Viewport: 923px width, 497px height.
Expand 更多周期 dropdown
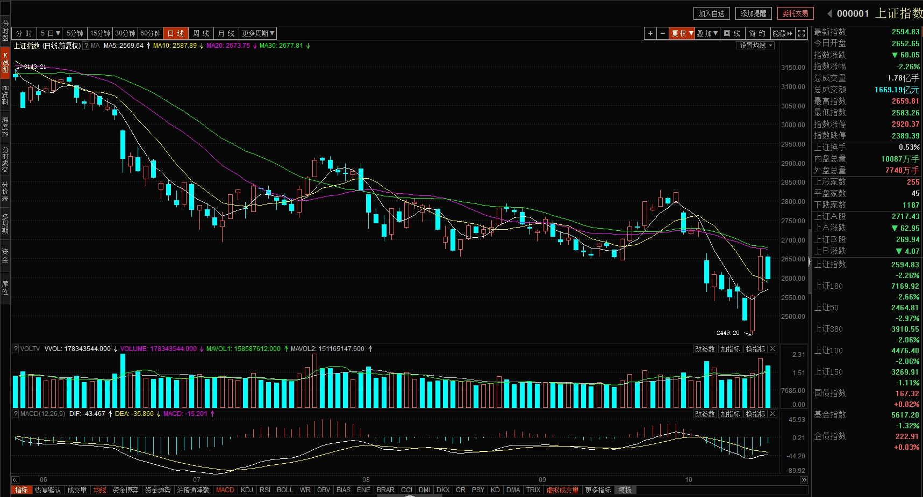pos(258,33)
